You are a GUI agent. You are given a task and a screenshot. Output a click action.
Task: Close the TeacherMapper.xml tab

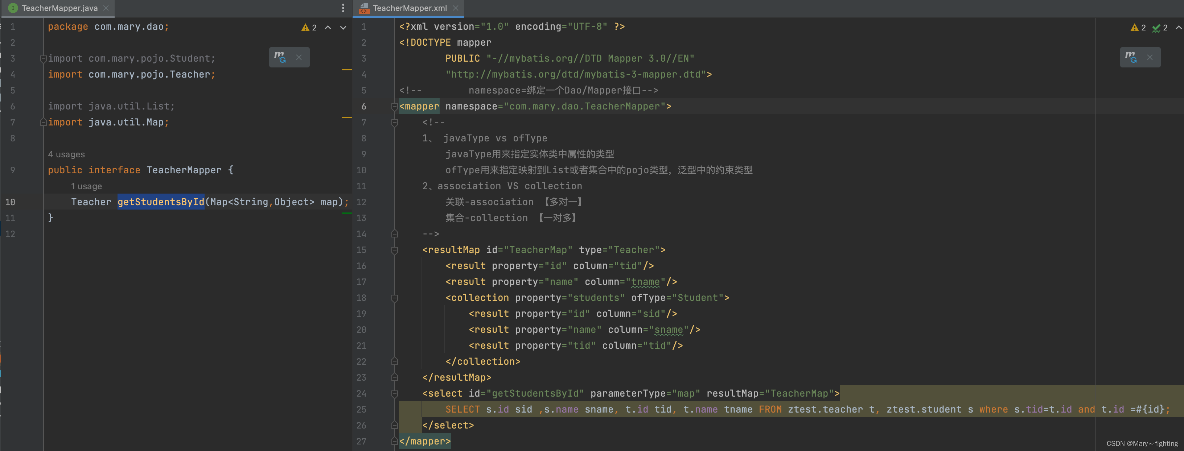coord(456,8)
